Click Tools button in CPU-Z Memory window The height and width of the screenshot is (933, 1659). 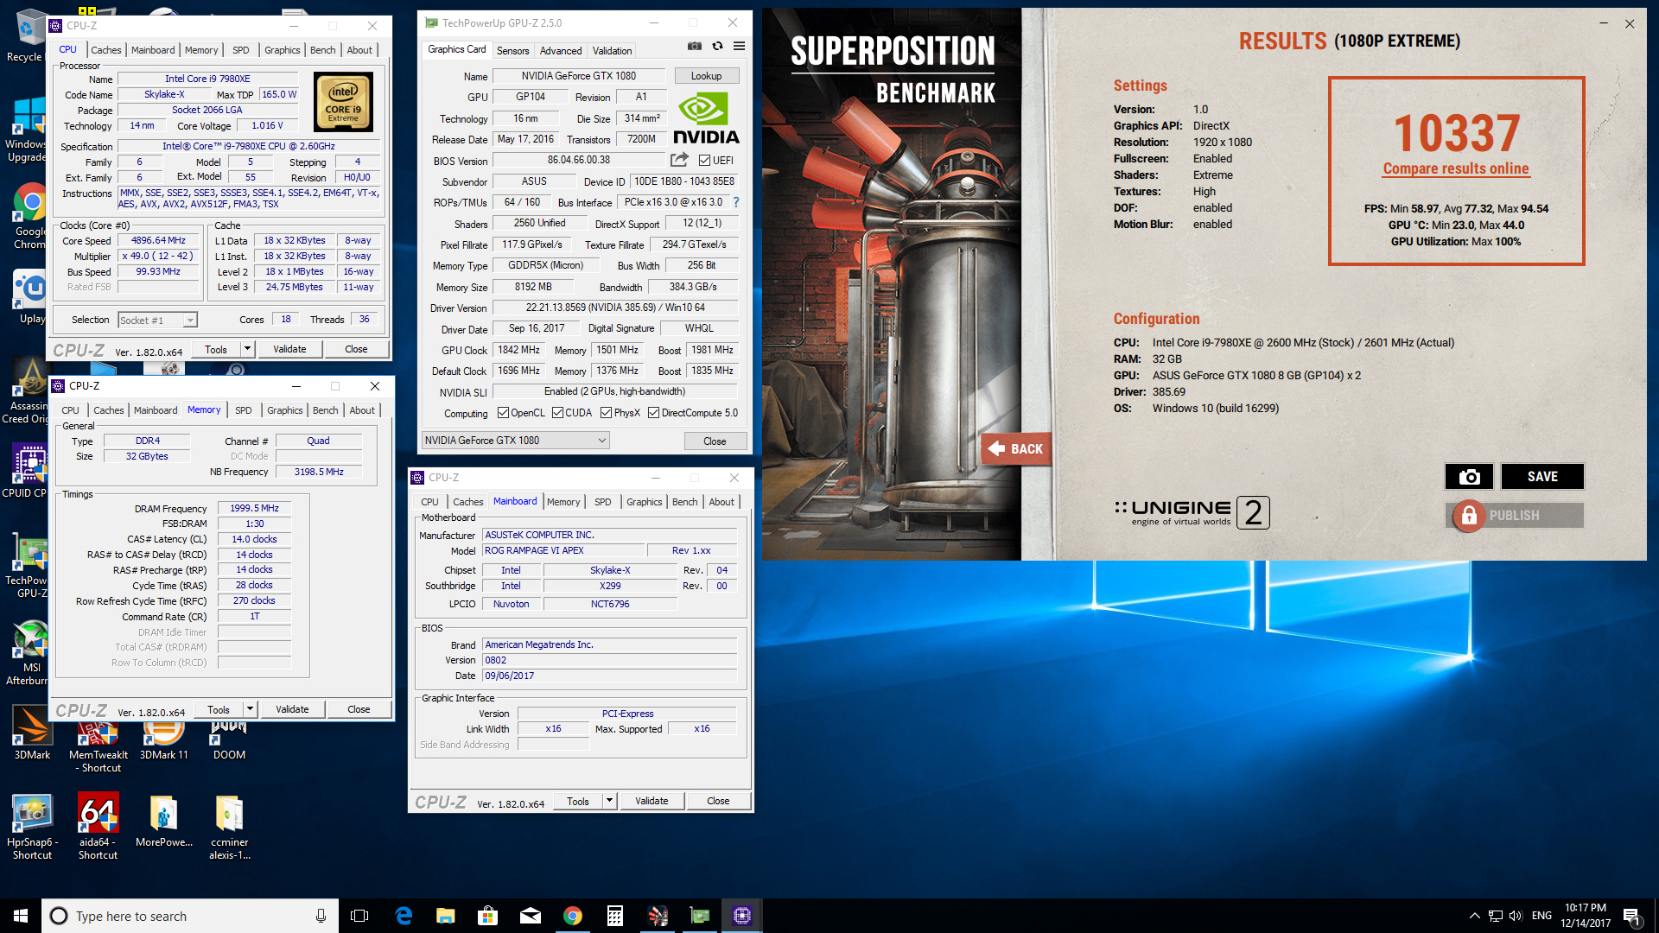(219, 709)
